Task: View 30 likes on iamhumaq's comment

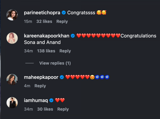Action: click(45, 109)
